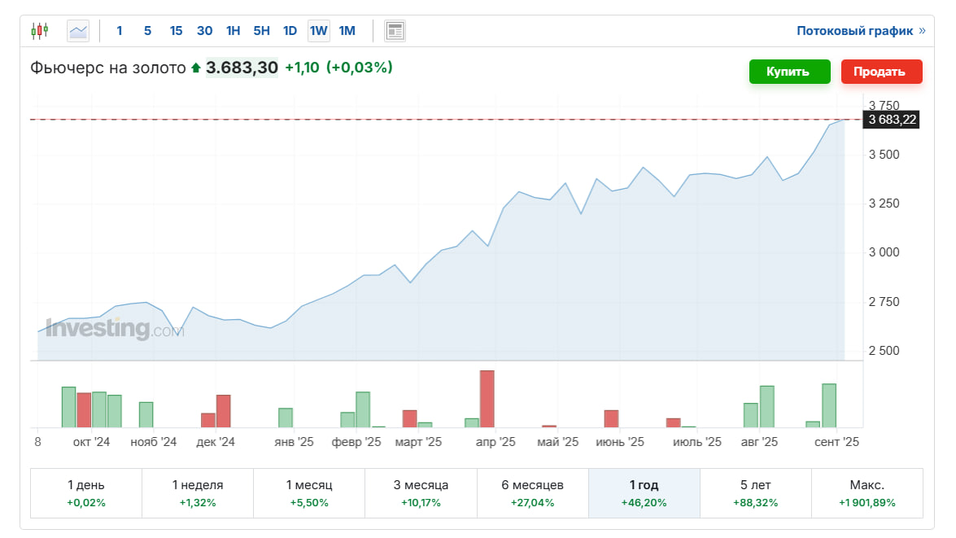Open the news overlay icon in toolbar
Image resolution: width=956 pixels, height=538 pixels.
click(395, 31)
